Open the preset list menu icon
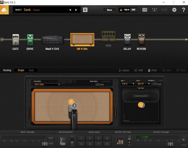The height and width of the screenshot is (148, 188). pyautogui.click(x=85, y=10)
